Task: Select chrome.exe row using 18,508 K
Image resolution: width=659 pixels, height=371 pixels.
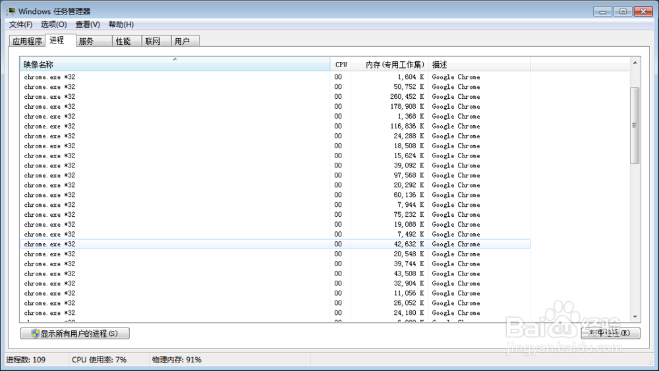Action: click(x=275, y=146)
